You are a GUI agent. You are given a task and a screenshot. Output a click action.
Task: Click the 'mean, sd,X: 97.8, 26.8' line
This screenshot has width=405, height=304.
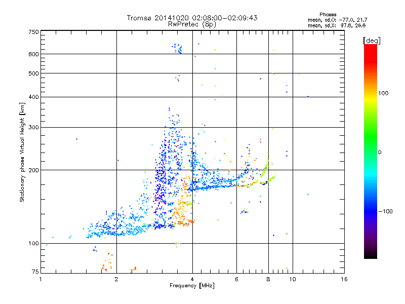point(337,25)
